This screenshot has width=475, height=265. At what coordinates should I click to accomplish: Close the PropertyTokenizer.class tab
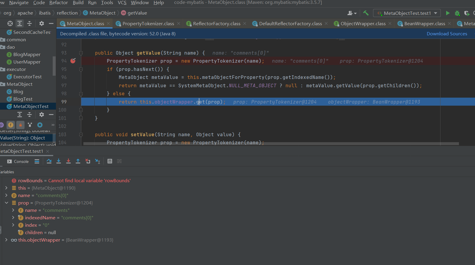[x=179, y=23]
